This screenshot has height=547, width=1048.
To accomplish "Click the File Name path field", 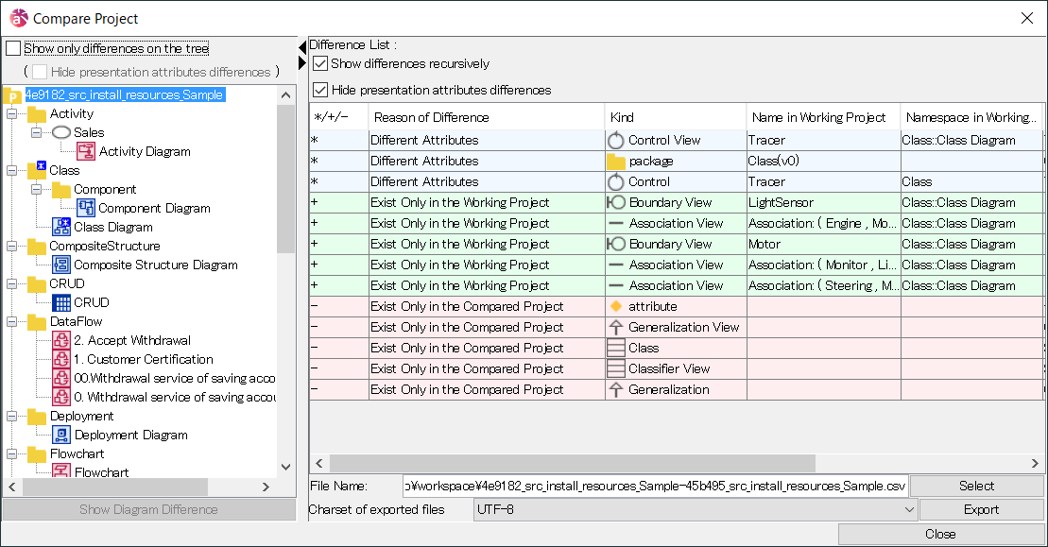I will point(655,486).
